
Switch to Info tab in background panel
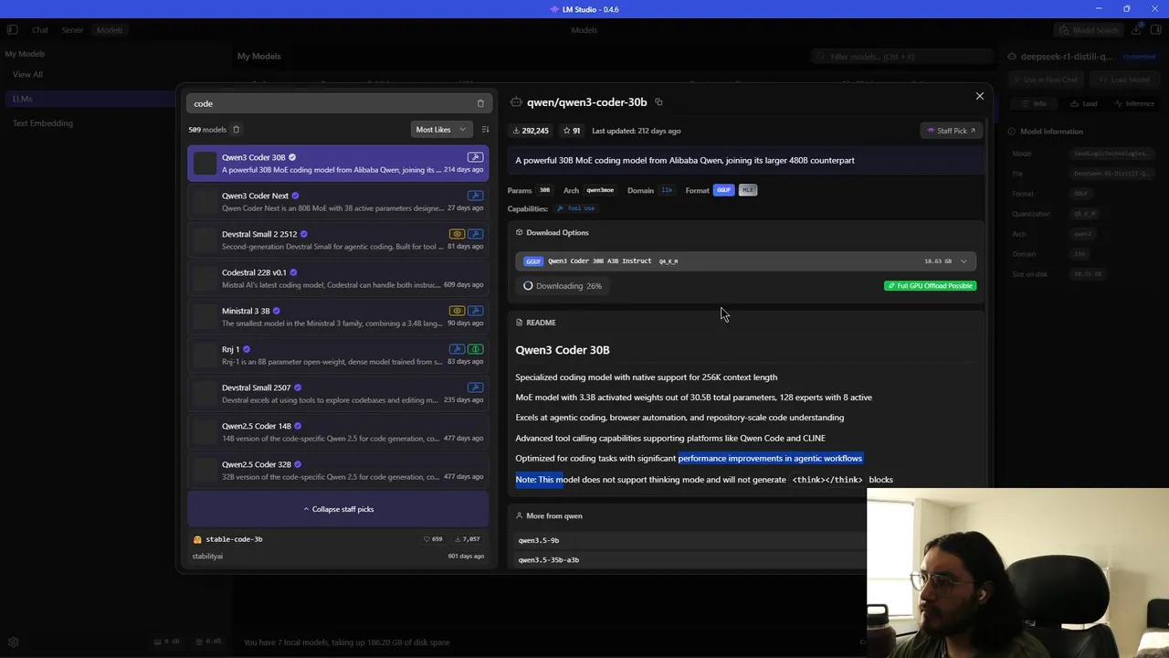click(x=1033, y=103)
